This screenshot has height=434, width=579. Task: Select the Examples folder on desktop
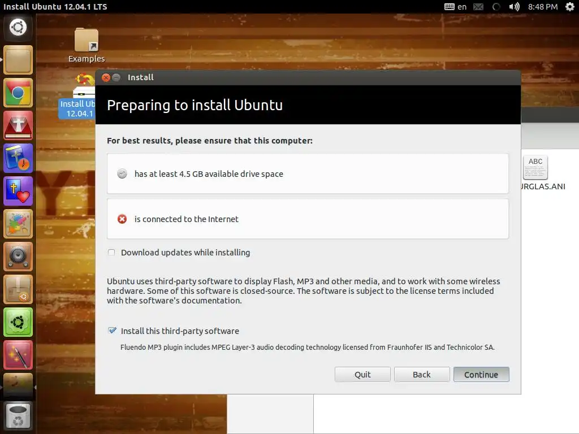pyautogui.click(x=87, y=45)
